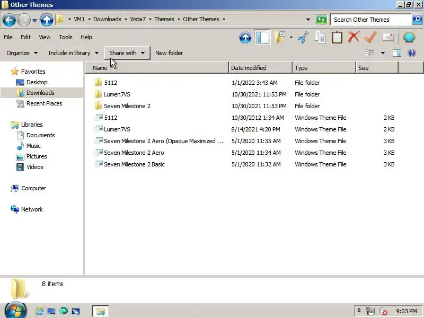Image resolution: width=424 pixels, height=318 pixels.
Task: Click the Downloads breadcrumb in address bar
Action: 107,19
